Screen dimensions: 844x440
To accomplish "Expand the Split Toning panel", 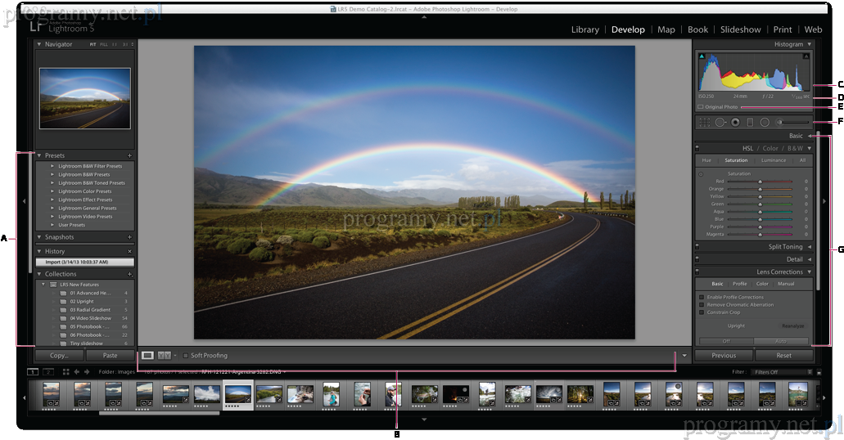I will (x=810, y=247).
